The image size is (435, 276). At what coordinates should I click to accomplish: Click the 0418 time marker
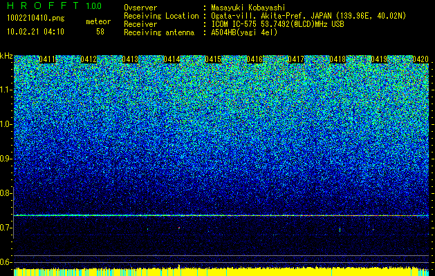(337, 59)
